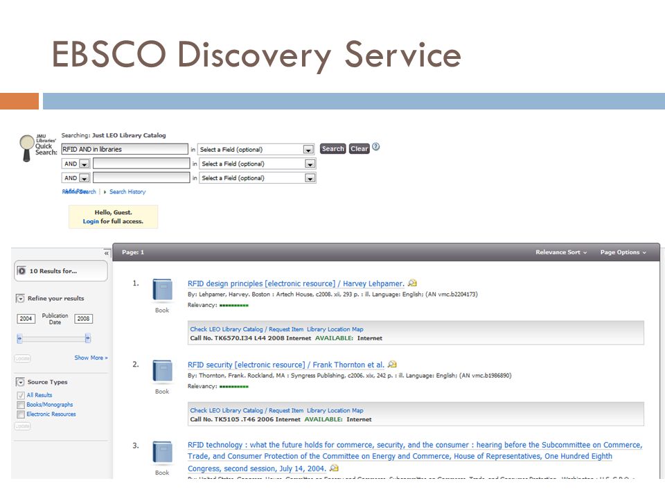
Task: Collapse the left sidebar with double chevron
Action: [107, 254]
